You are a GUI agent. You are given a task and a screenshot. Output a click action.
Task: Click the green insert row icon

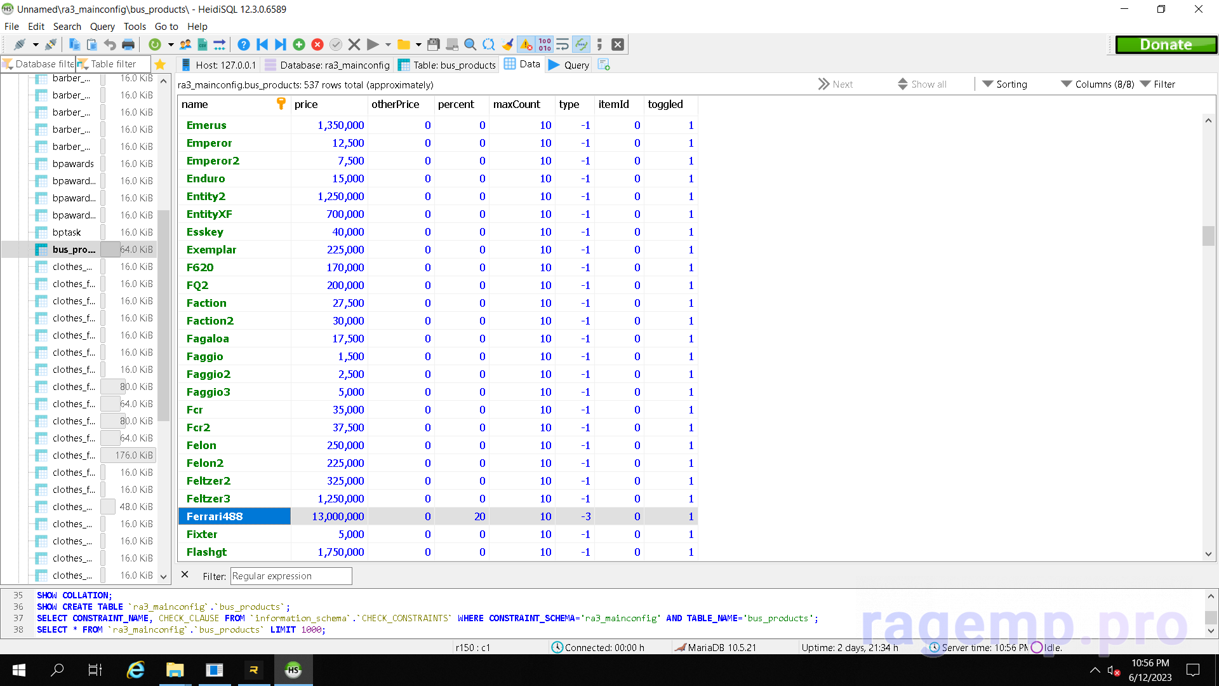[x=299, y=44]
